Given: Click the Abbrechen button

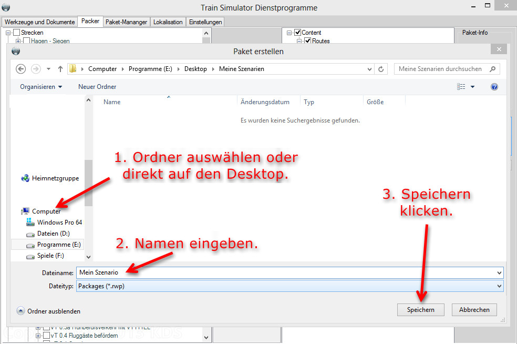Looking at the screenshot, I should (x=474, y=310).
